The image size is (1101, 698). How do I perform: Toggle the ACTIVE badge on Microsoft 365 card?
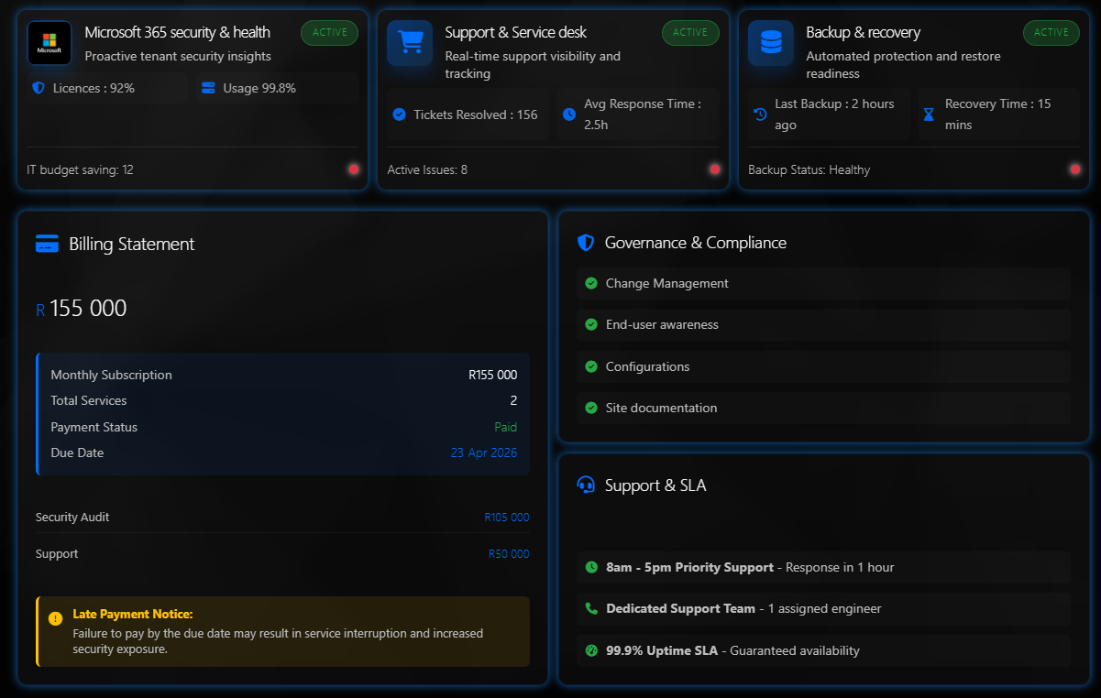tap(329, 32)
